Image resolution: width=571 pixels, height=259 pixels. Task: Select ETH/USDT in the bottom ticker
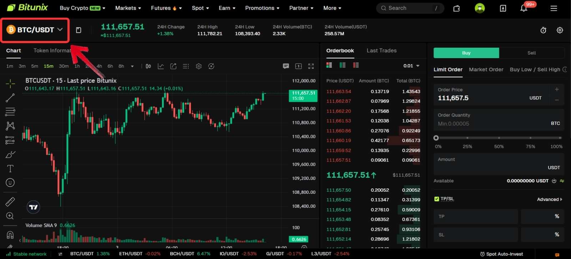pos(140,254)
